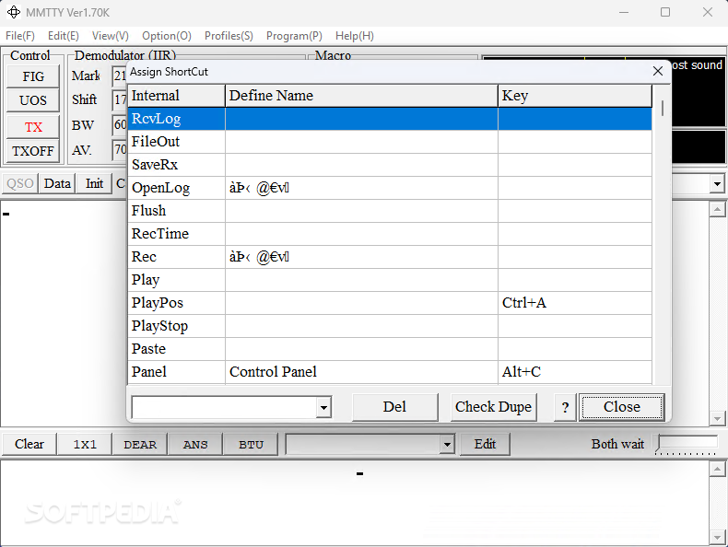
Task: Select the FileOut row
Action: click(390, 142)
